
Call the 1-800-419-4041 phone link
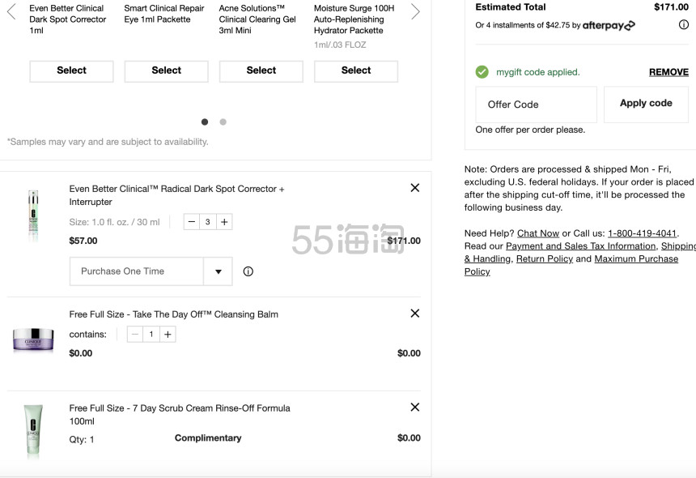643,233
